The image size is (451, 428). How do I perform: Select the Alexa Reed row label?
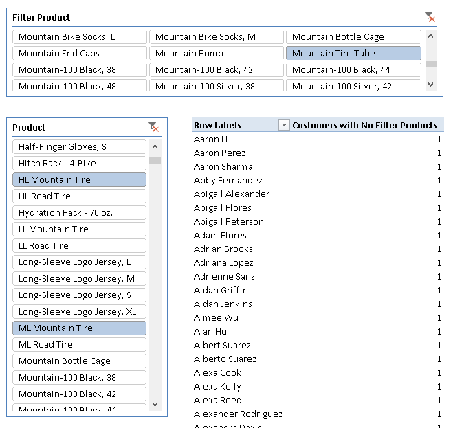coord(218,400)
